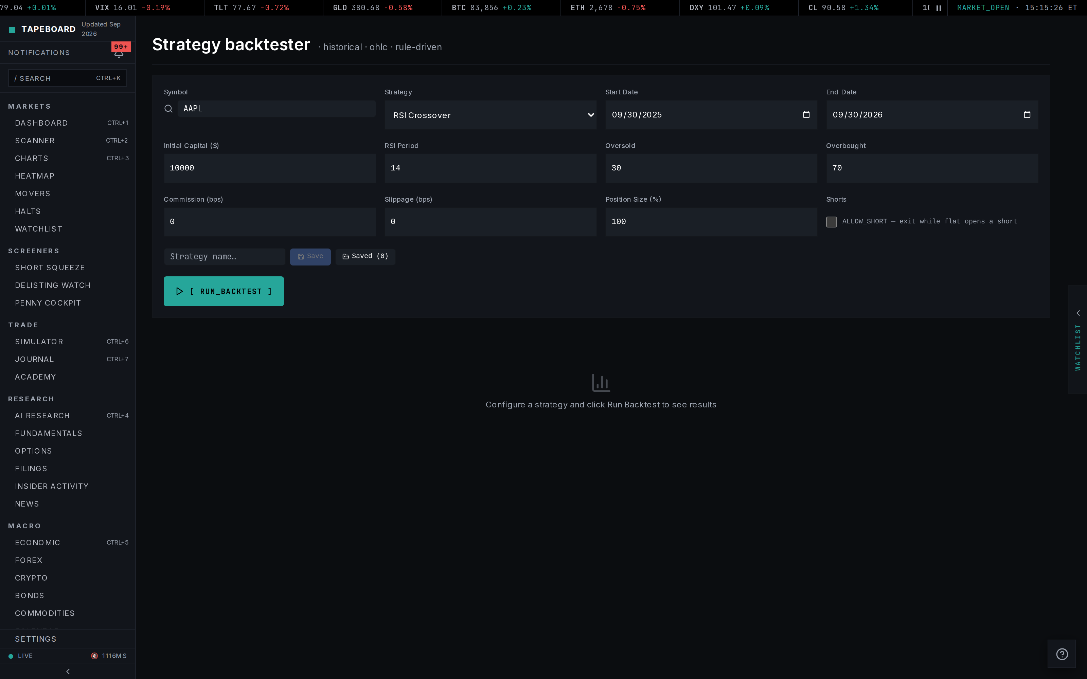The image size is (1087, 679).
Task: Open the trade Journal
Action: coord(68,359)
